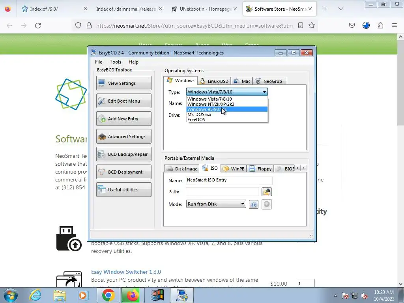Collapse the Type combo box arrow
This screenshot has height=303, width=404.
pyautogui.click(x=264, y=92)
